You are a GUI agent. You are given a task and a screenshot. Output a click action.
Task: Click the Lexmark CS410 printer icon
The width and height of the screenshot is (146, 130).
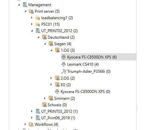click(64, 64)
